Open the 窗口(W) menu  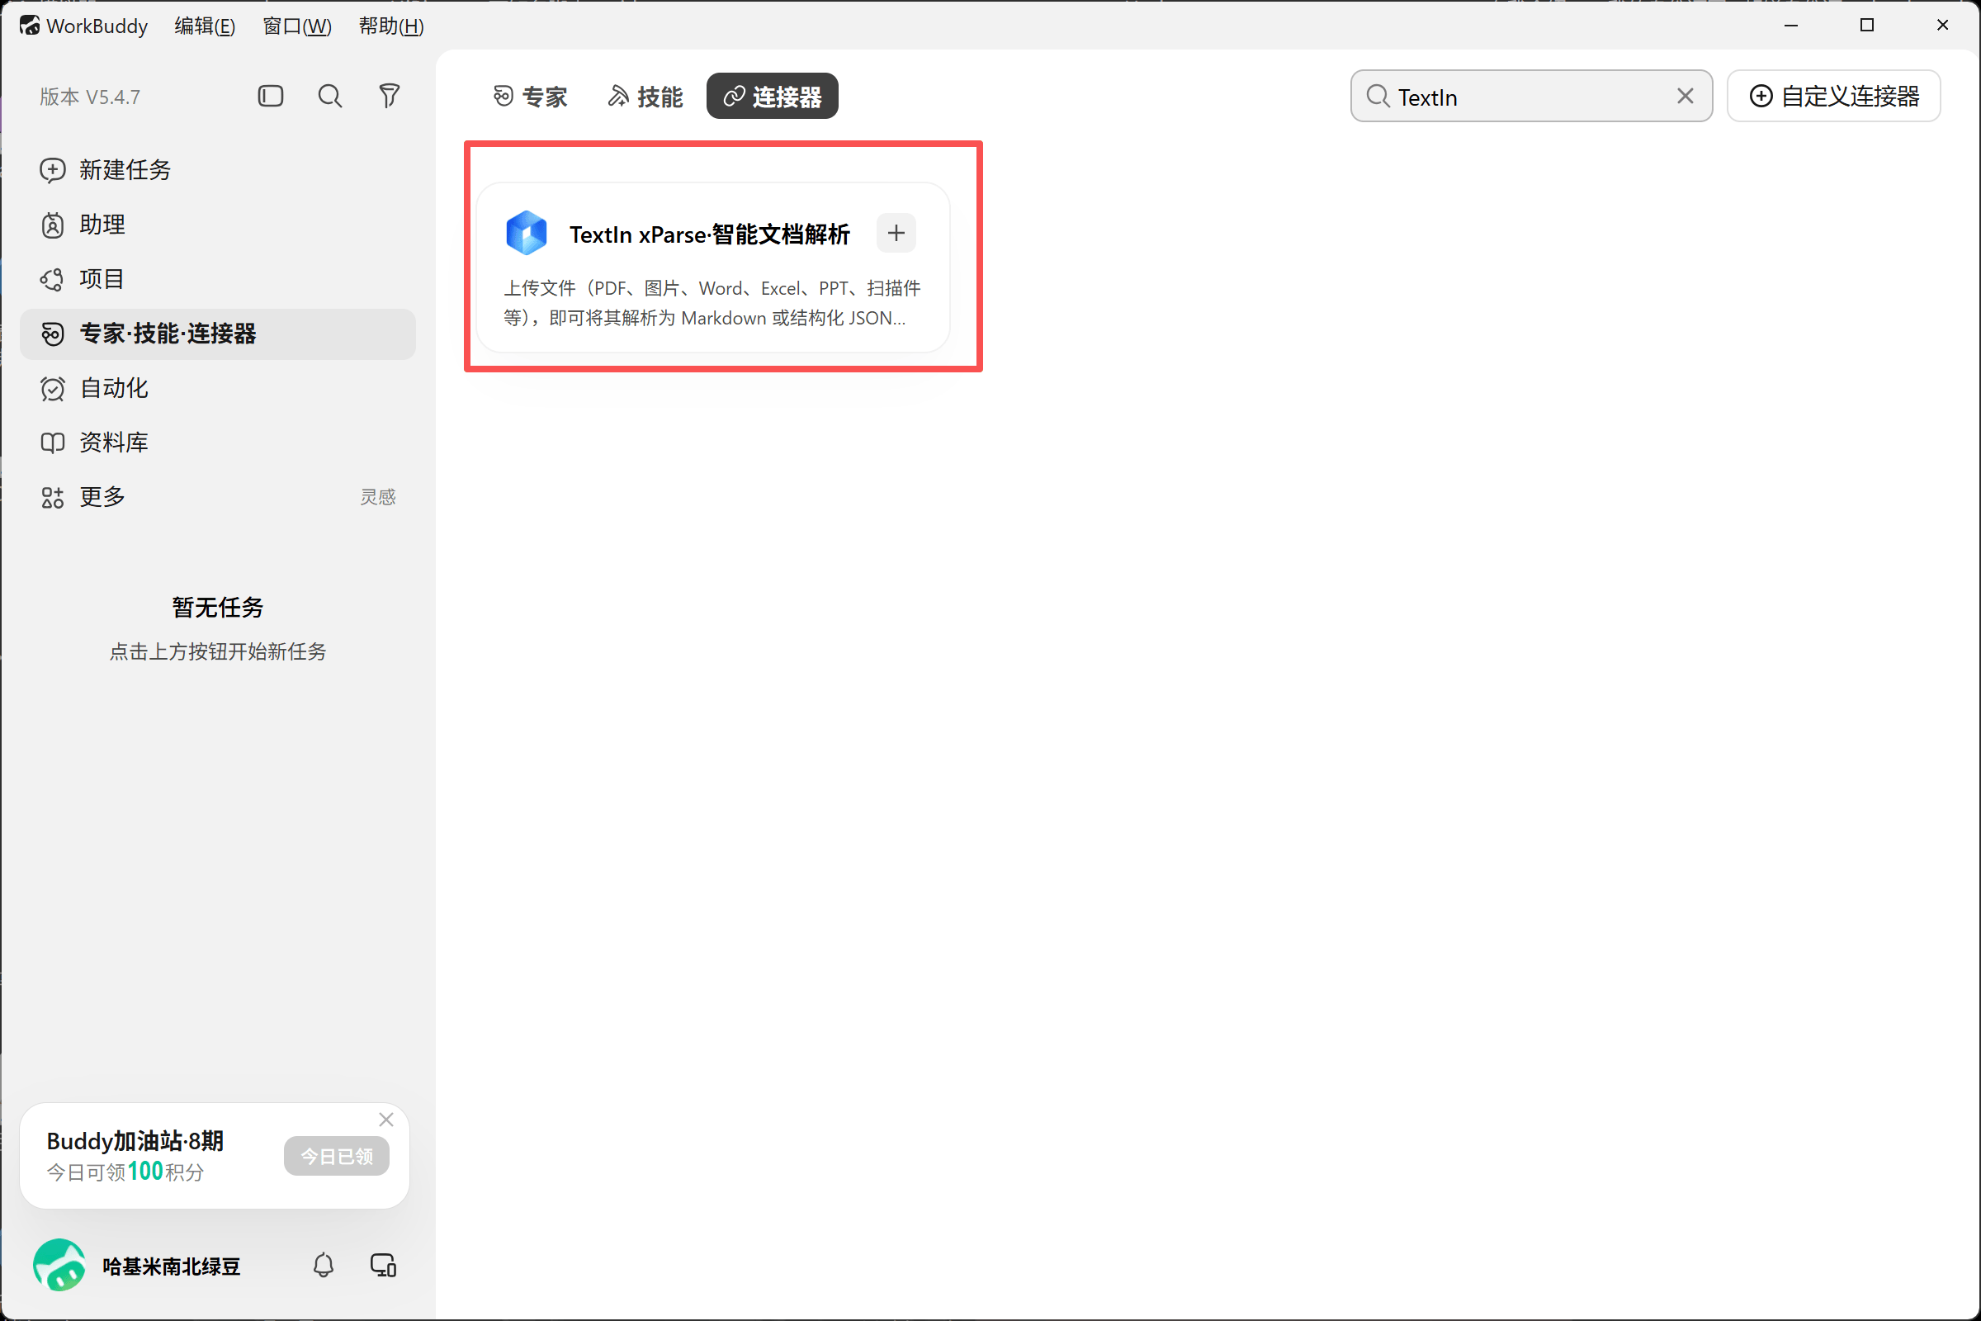297,26
